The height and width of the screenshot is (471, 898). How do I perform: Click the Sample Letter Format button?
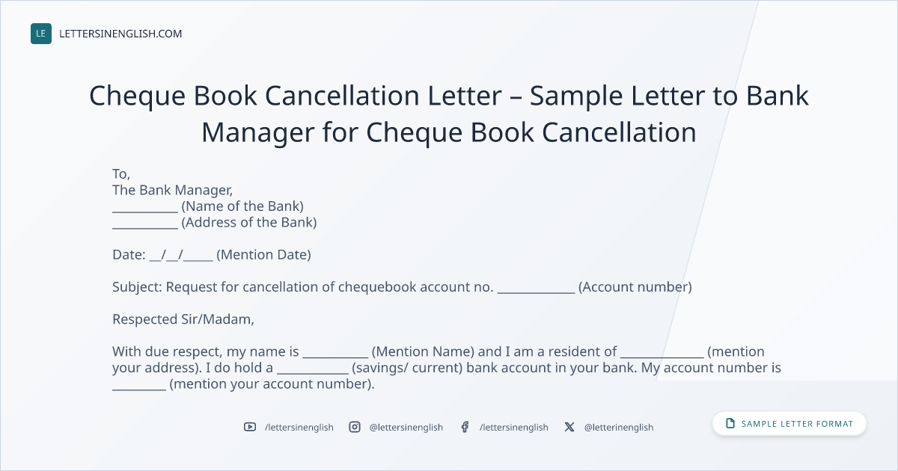pyautogui.click(x=789, y=424)
